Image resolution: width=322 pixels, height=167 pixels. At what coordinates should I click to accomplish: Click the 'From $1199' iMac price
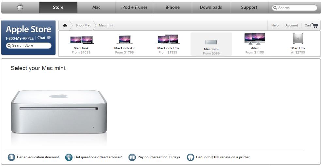(255, 53)
